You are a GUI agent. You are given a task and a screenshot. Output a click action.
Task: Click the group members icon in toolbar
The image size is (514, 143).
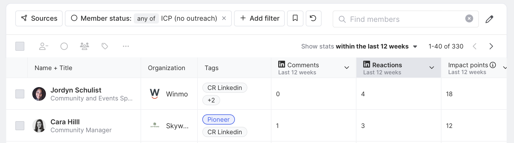[x=84, y=46]
